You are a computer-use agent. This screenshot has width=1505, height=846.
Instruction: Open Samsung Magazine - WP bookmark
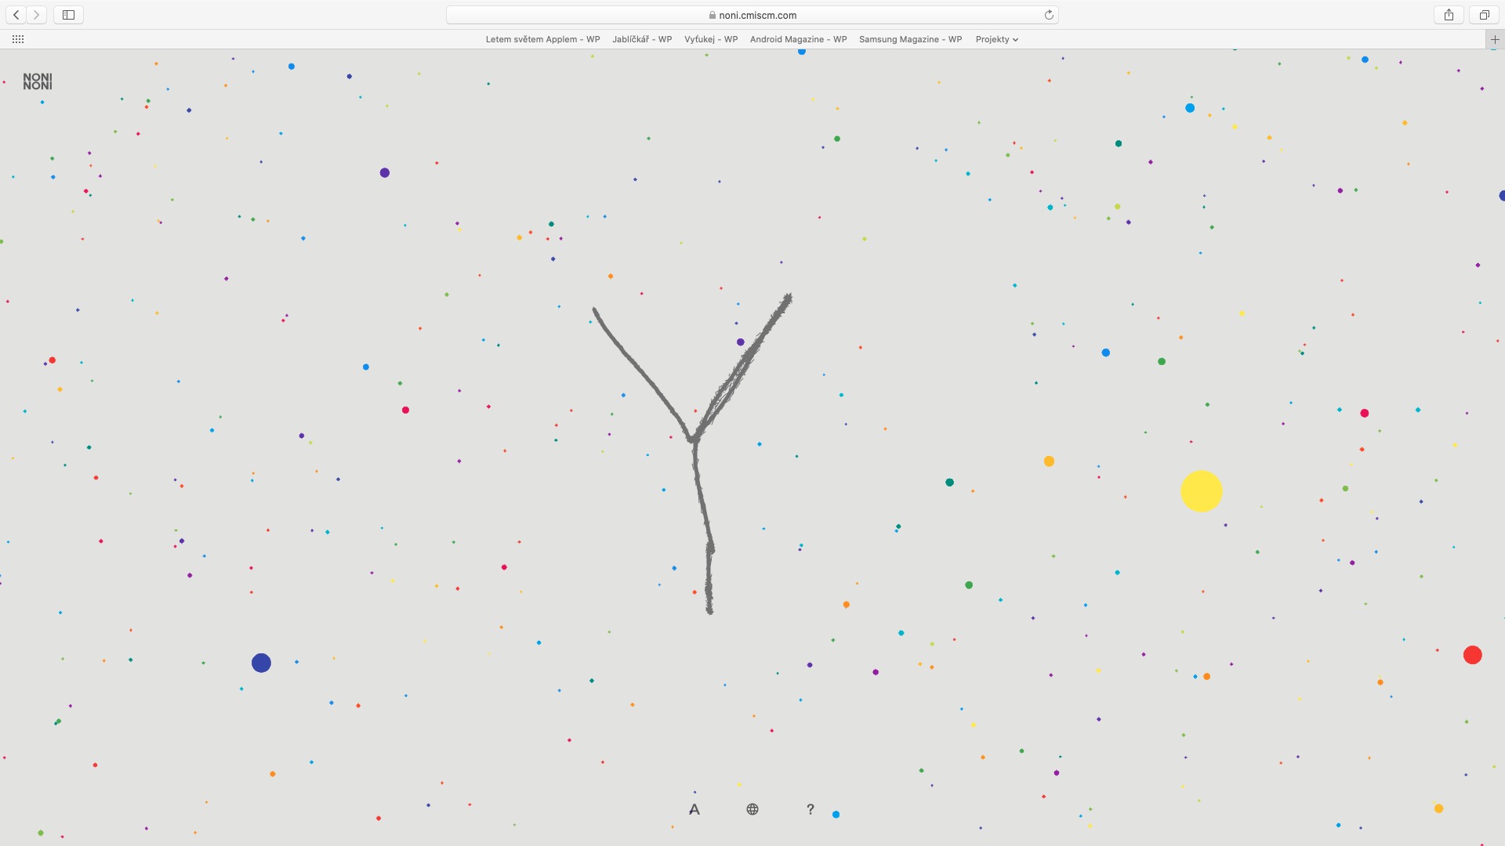pyautogui.click(x=910, y=39)
